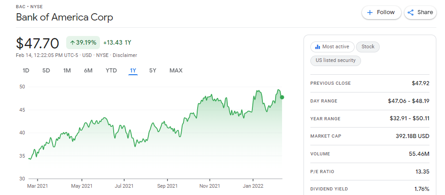
Task: Open the Most active chip
Action: [332, 47]
